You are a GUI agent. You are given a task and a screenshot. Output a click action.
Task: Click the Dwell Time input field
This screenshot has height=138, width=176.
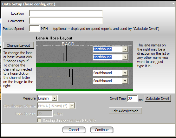coord(132,99)
